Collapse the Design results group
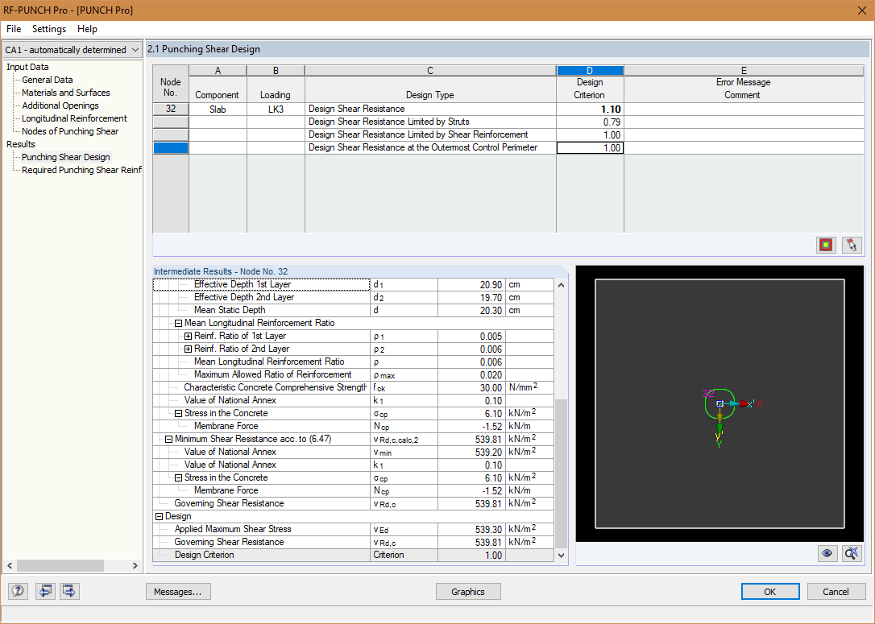Image resolution: width=875 pixels, height=624 pixels. [x=160, y=515]
